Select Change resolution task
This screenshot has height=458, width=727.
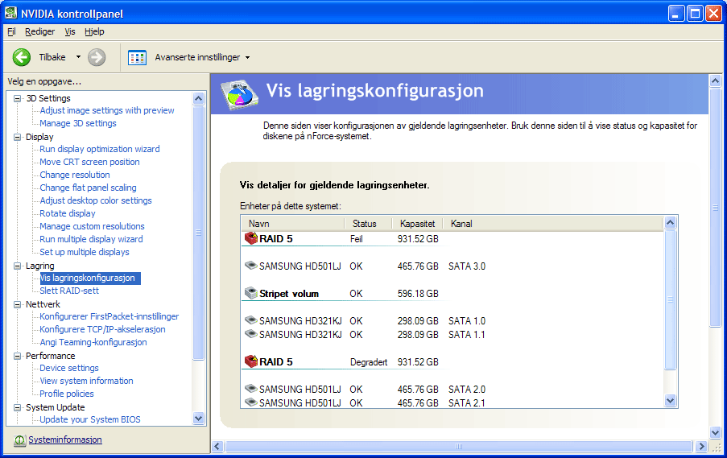pos(75,175)
